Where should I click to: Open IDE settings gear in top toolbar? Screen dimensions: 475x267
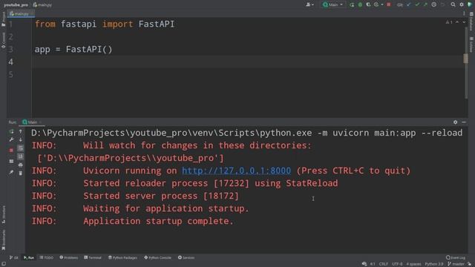[462, 4]
